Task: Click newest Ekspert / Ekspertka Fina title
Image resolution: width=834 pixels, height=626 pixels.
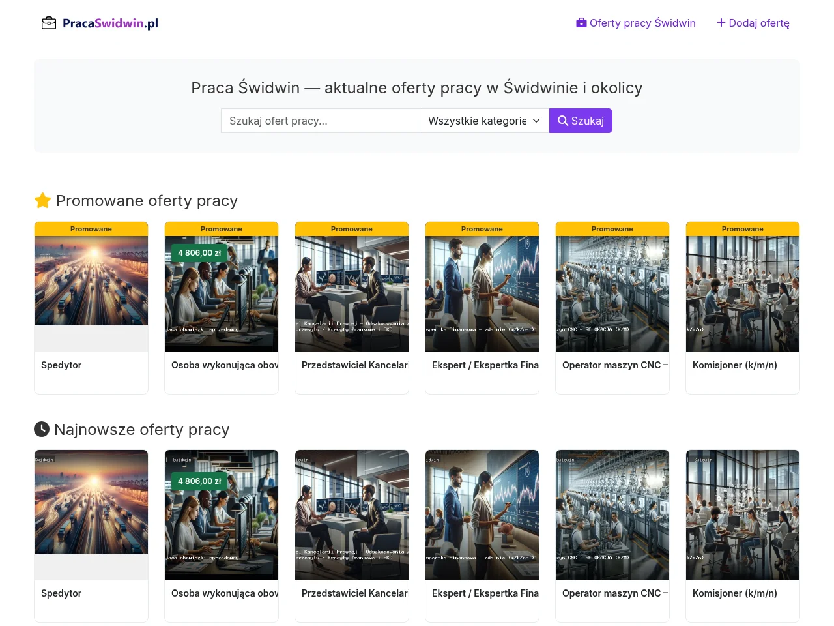Action: pos(485,593)
